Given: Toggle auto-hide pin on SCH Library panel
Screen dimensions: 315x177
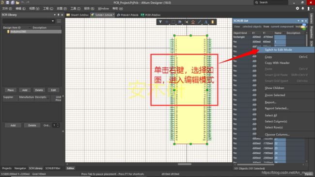Looking at the screenshot, I should coord(59,15).
